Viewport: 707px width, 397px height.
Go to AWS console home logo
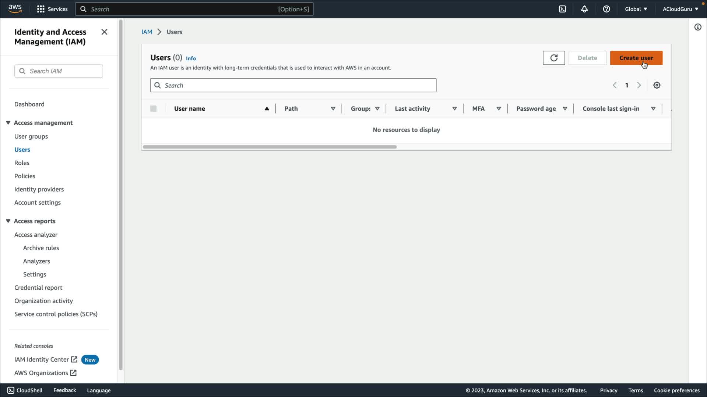[15, 9]
